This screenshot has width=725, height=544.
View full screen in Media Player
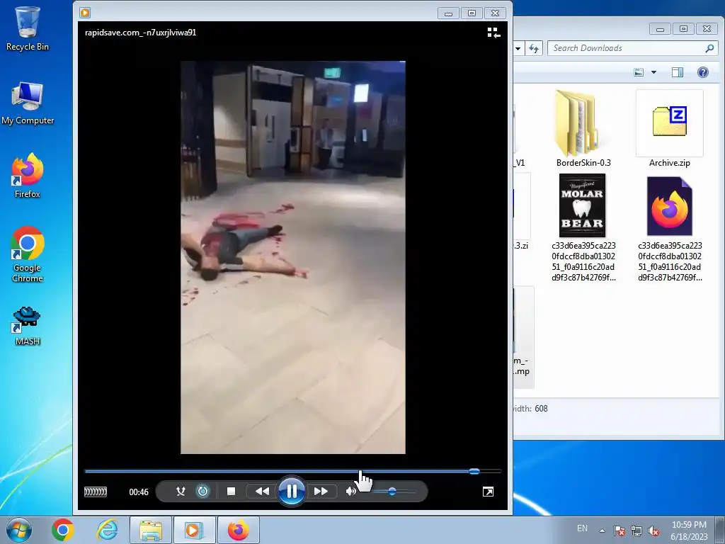[x=488, y=492]
